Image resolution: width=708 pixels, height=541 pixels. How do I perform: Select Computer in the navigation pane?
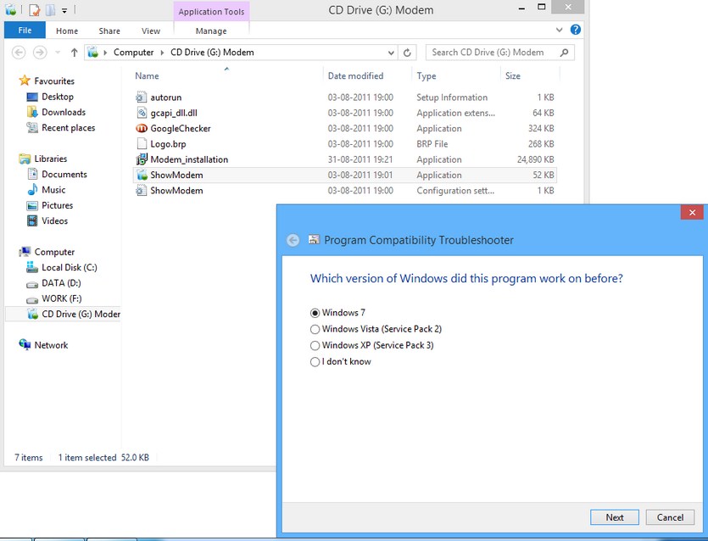(54, 252)
